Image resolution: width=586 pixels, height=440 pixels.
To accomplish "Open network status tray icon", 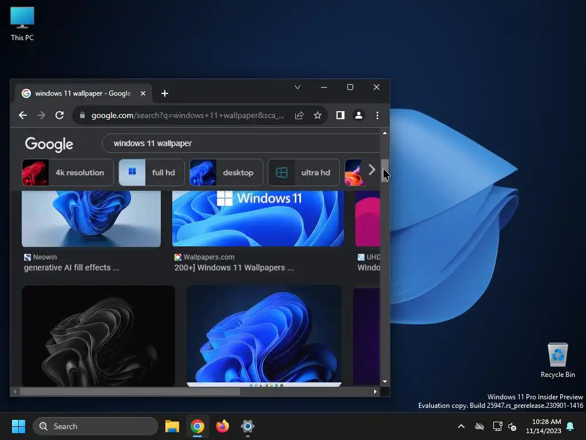I will click(x=497, y=426).
